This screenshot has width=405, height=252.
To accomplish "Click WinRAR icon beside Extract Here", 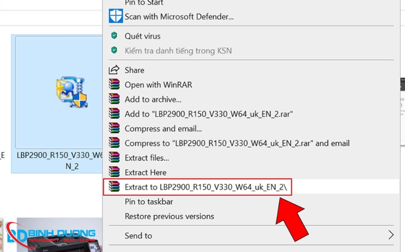I will 114,172.
